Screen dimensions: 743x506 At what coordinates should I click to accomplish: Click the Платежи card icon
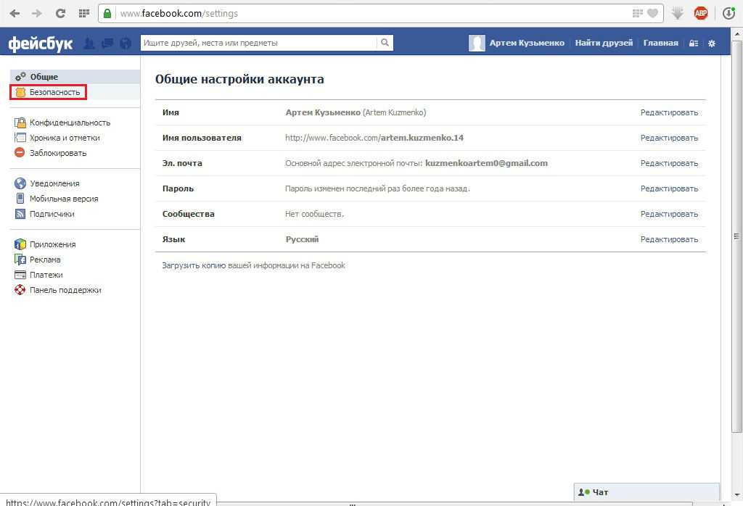20,275
